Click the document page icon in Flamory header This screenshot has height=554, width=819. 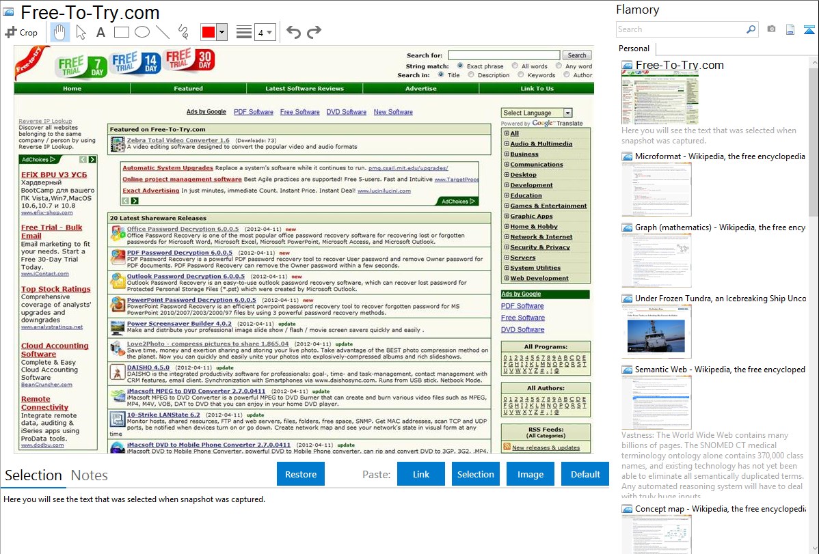point(790,29)
